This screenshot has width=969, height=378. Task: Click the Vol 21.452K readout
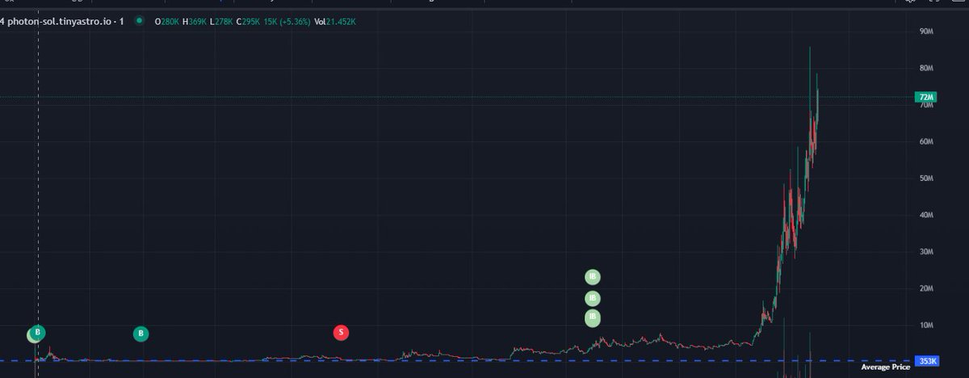pos(335,22)
